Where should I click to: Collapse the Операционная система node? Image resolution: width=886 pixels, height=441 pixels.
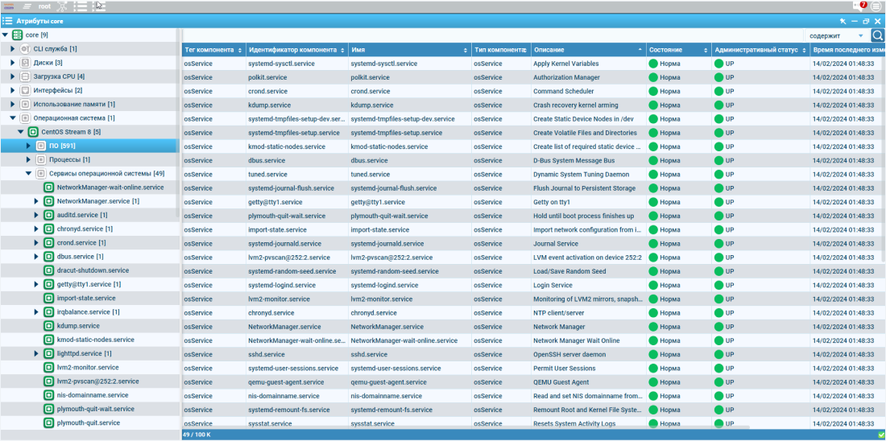click(13, 118)
